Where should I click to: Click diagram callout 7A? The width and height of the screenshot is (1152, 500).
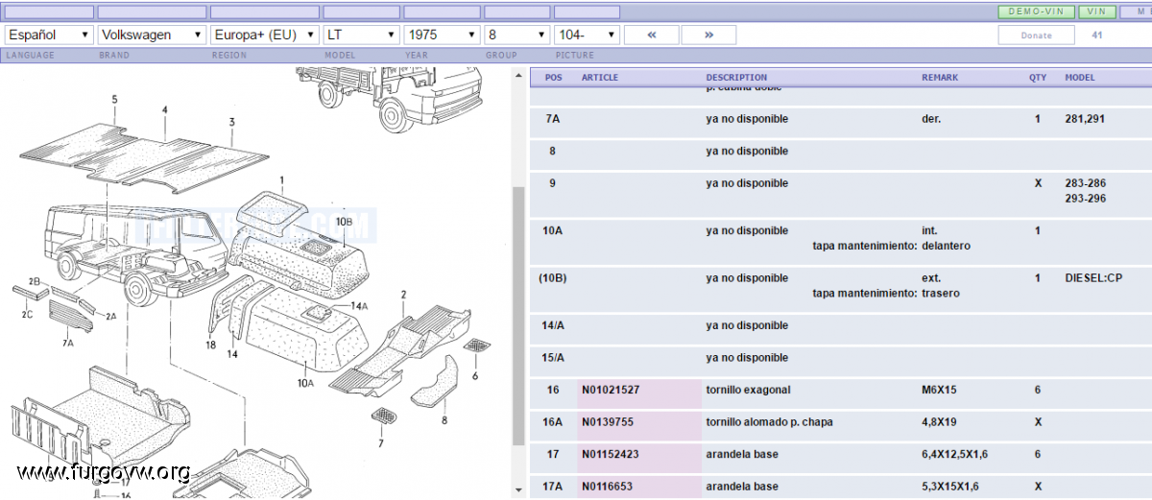(x=68, y=343)
